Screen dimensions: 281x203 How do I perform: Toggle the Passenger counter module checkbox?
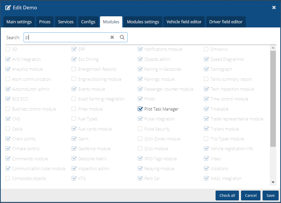[x=140, y=89]
